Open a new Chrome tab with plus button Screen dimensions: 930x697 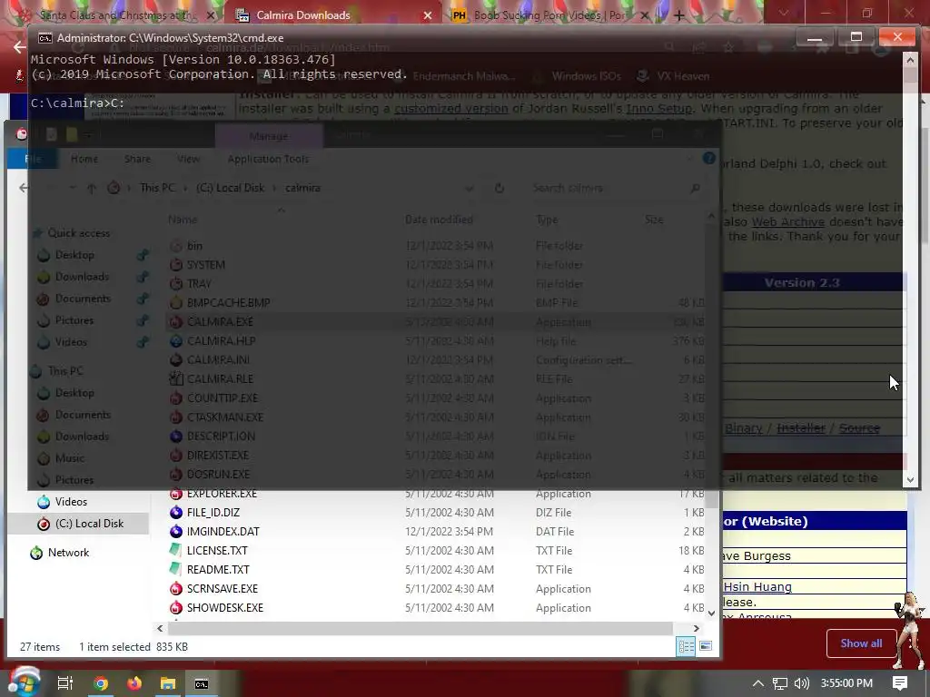[x=679, y=15]
